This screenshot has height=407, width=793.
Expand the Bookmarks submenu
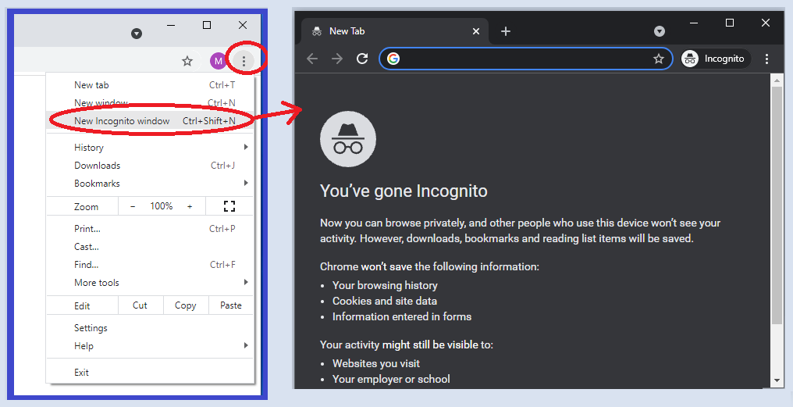(x=150, y=184)
